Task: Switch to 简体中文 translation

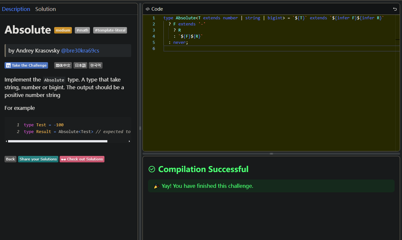Action: coord(63,65)
